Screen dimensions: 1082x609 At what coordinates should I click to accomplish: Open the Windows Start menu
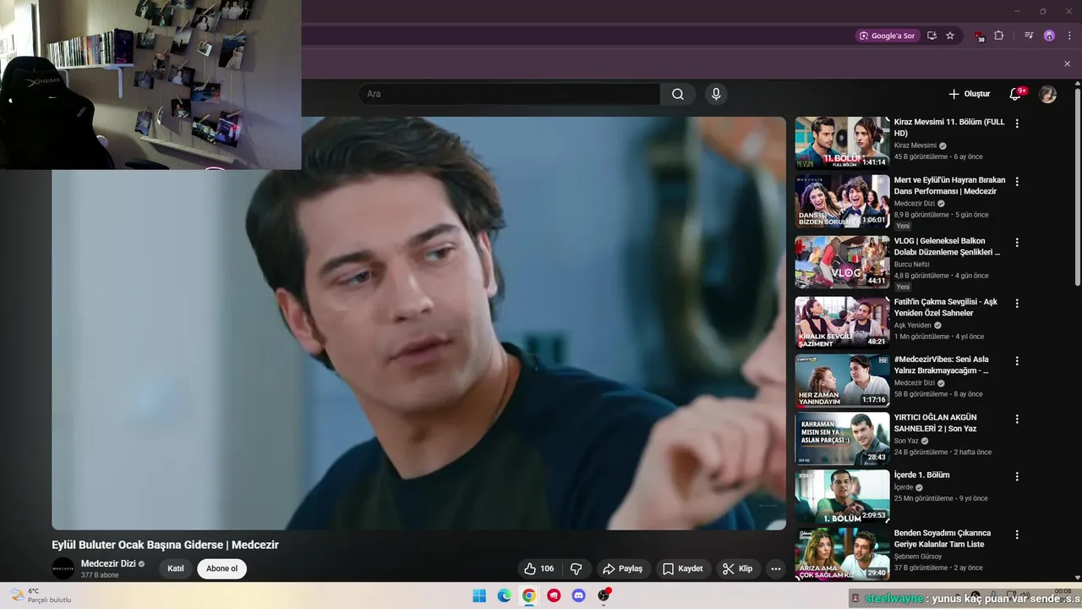[479, 595]
